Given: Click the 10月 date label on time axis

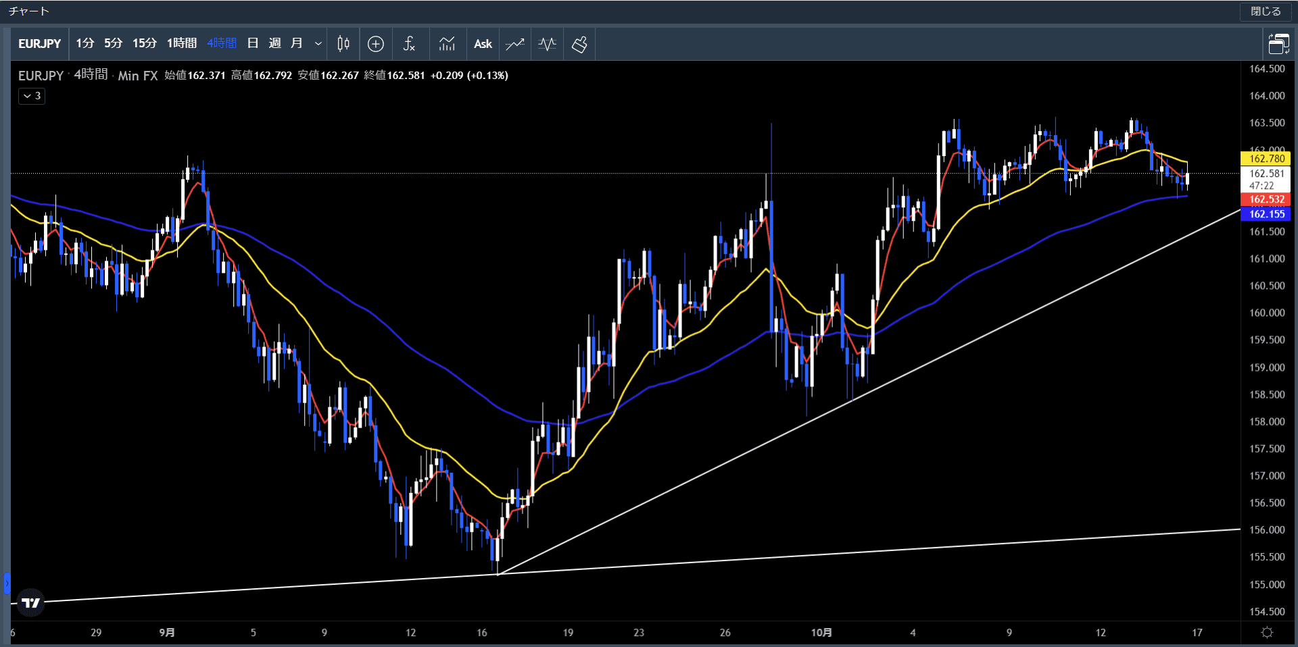Looking at the screenshot, I should [821, 633].
